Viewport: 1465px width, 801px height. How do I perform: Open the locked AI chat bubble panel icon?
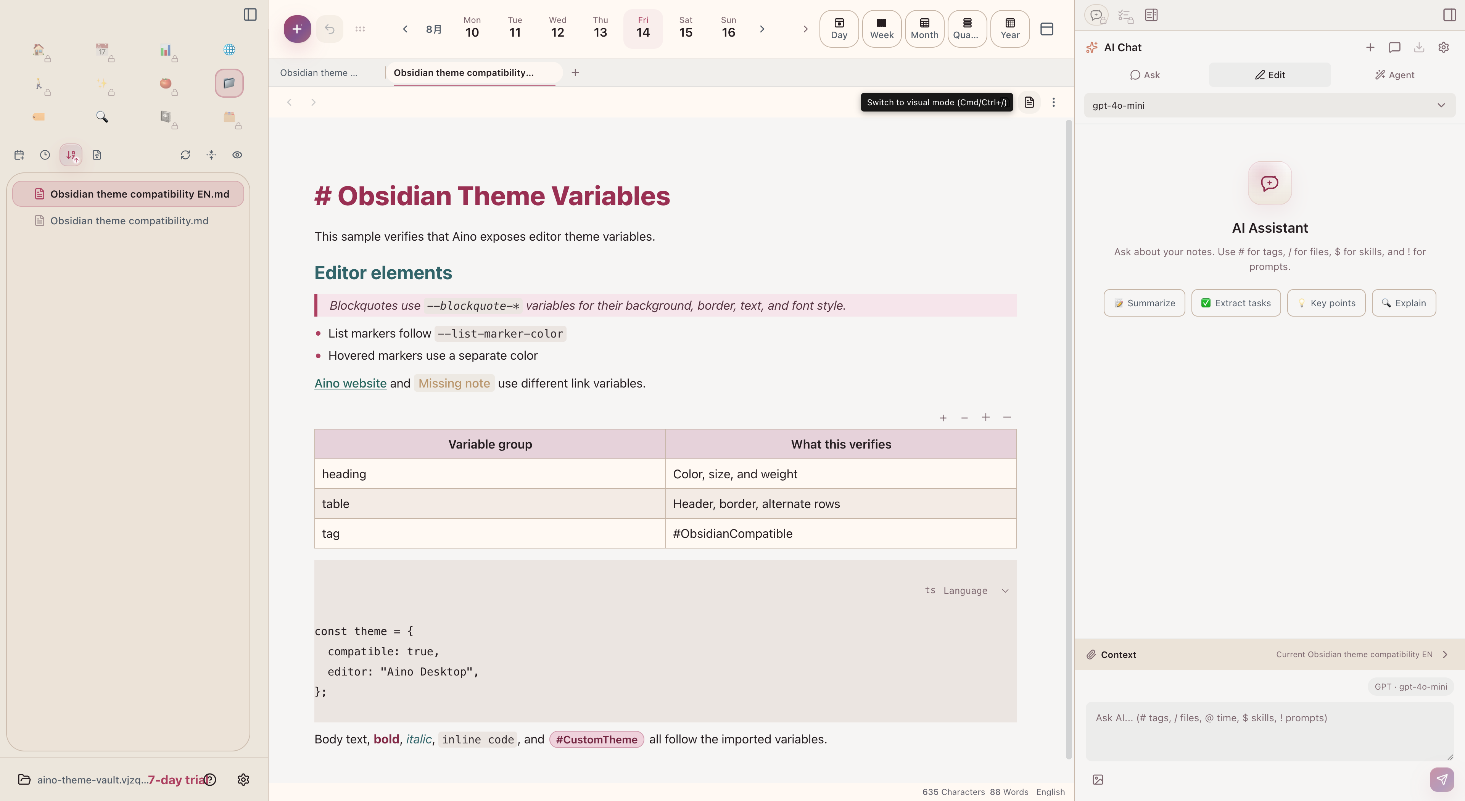pyautogui.click(x=1096, y=15)
